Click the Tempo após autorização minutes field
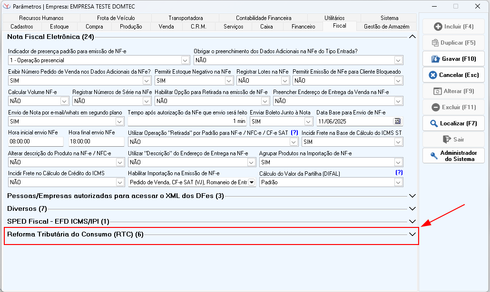Image resolution: width=490 pixels, height=292 pixels. point(186,122)
